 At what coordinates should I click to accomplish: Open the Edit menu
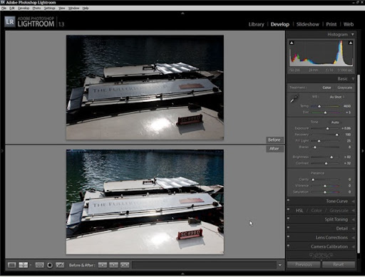point(12,8)
